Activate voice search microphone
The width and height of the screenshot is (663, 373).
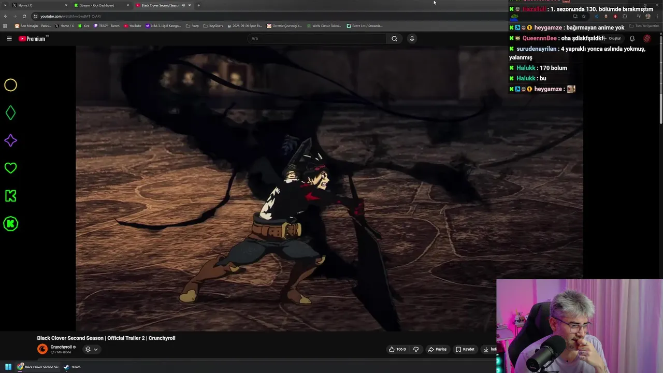(x=412, y=38)
